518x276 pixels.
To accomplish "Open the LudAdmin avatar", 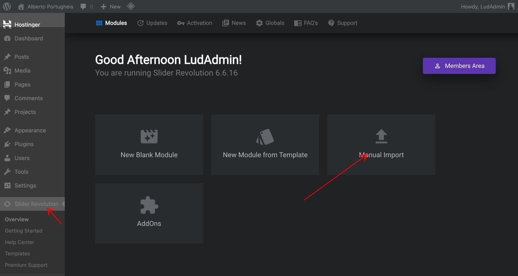I will pyautogui.click(x=511, y=6).
